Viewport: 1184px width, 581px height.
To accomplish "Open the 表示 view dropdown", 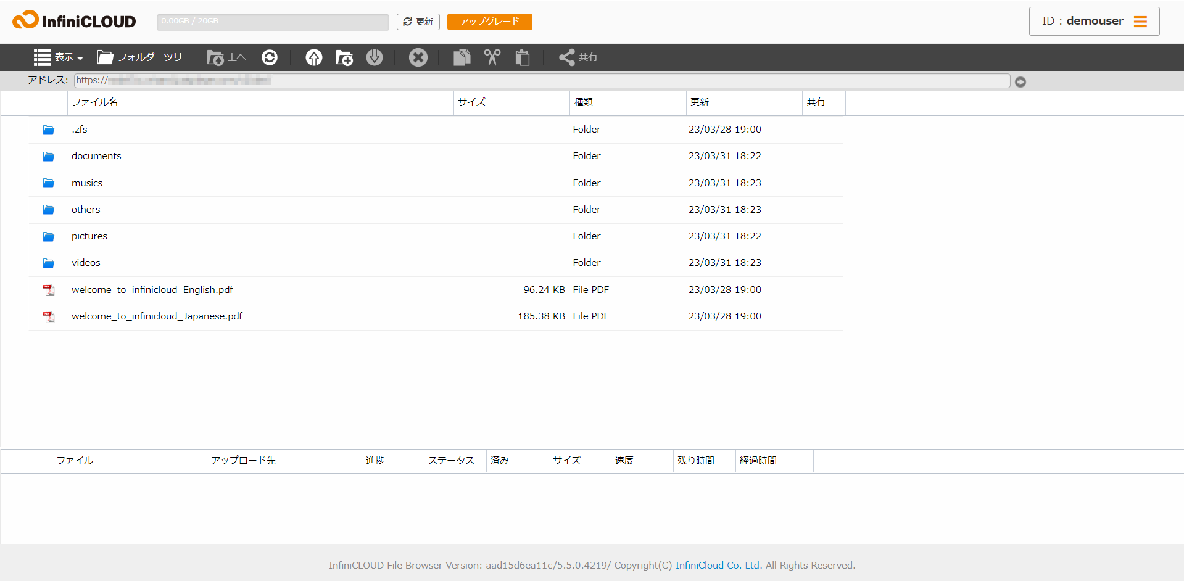I will [x=59, y=57].
